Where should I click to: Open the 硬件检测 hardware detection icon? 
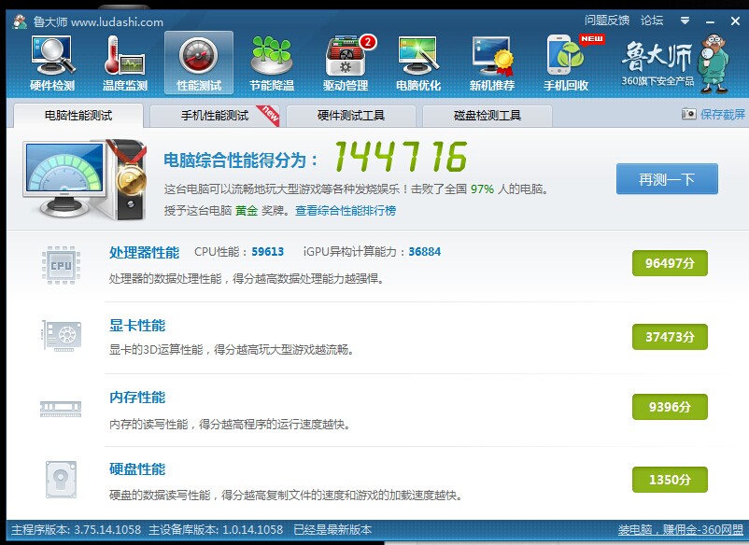tap(52, 63)
